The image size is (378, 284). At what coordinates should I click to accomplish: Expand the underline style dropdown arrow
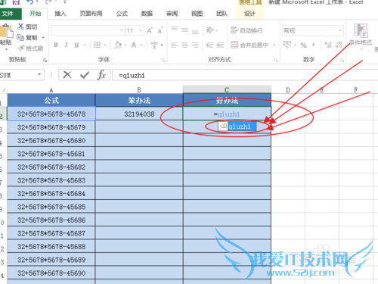(x=85, y=45)
